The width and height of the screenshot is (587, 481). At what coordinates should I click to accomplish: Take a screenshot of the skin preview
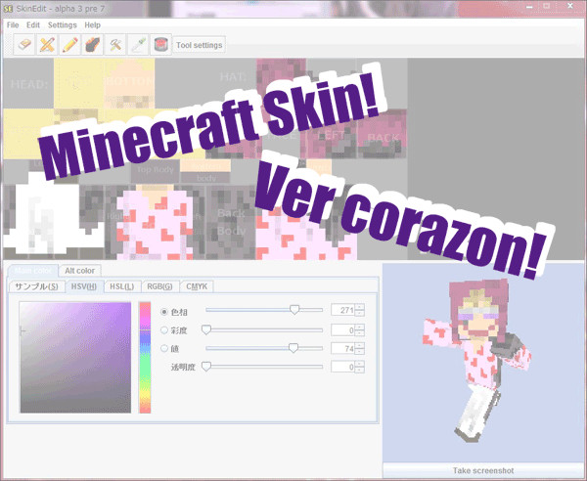pos(483,470)
